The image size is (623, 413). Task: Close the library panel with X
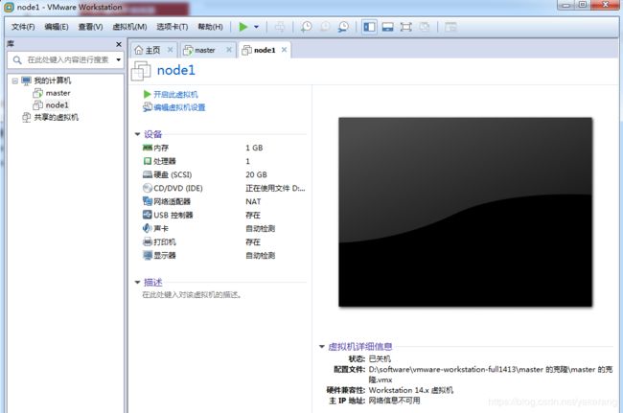[119, 44]
